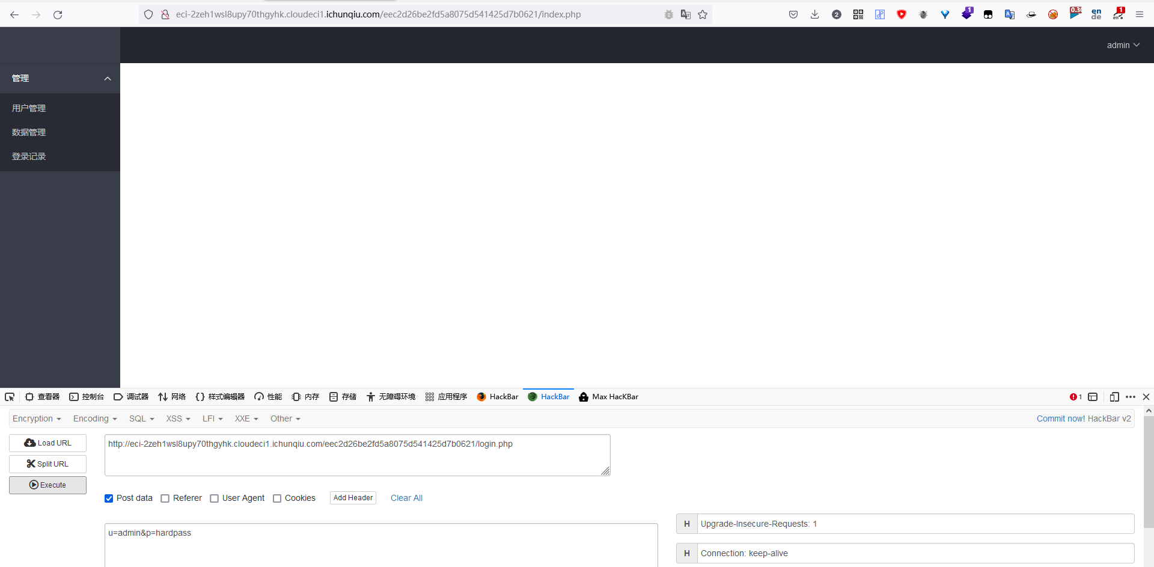
Task: Switch to the first HackBar tab with Firefox icon
Action: [x=497, y=397]
